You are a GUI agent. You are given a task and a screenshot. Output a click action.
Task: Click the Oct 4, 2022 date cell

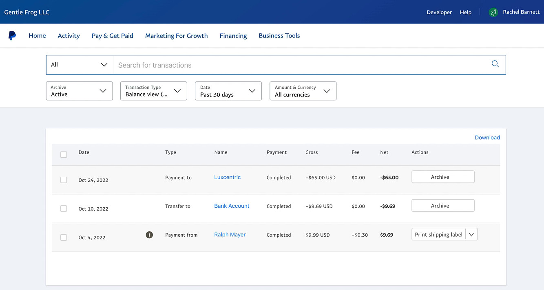click(x=92, y=237)
